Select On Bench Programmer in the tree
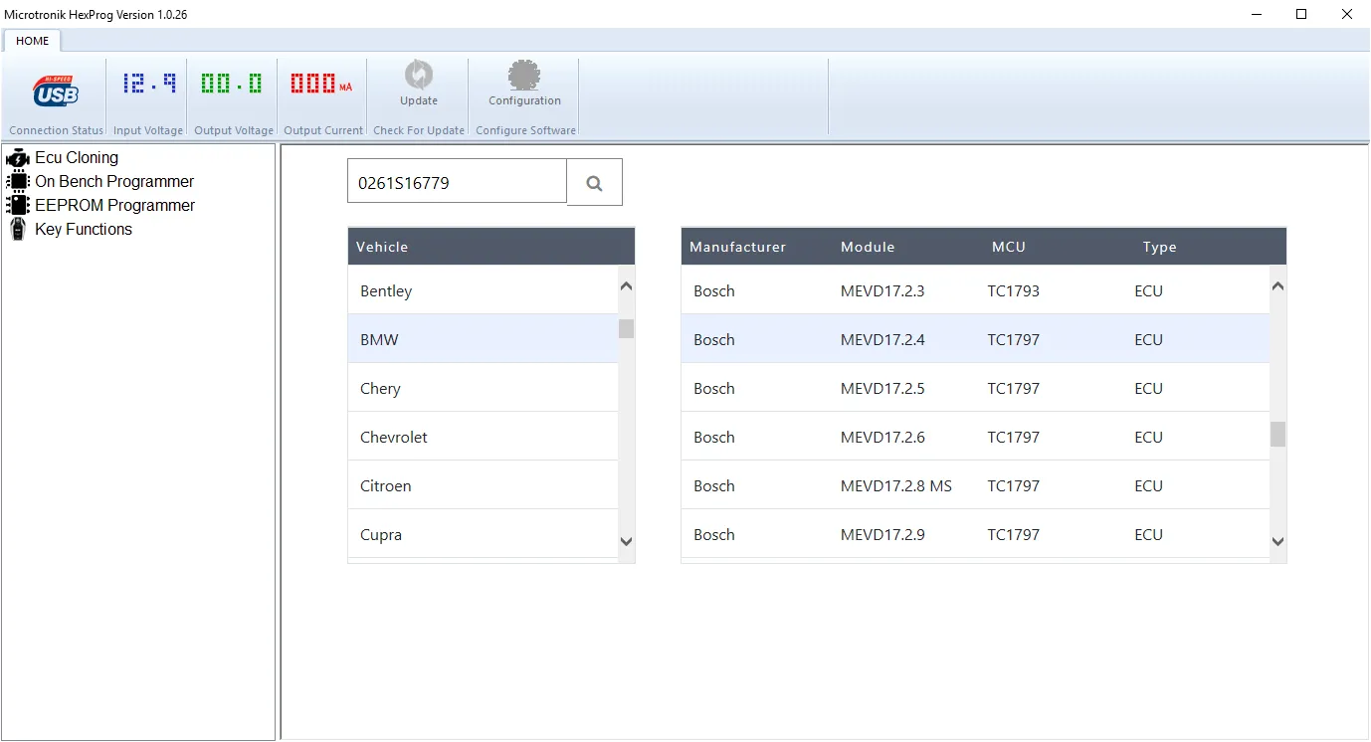Screen dimensions: 1371x742 (114, 181)
